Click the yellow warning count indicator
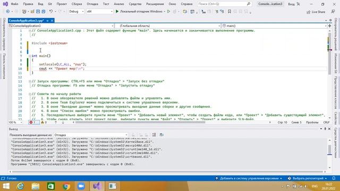The height and width of the screenshot is (191, 340). click(44, 123)
